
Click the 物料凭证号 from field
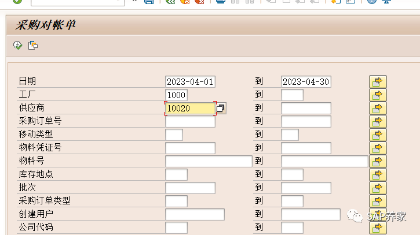coord(190,148)
